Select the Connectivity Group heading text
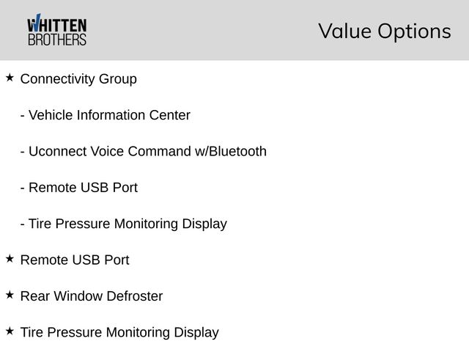Image resolution: width=469 pixels, height=352 pixels. pyautogui.click(x=78, y=79)
